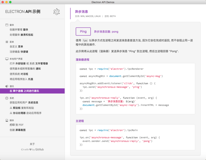Click the megaphone icon beside 通讯
Screen dimensions: 206x160
point(7,86)
